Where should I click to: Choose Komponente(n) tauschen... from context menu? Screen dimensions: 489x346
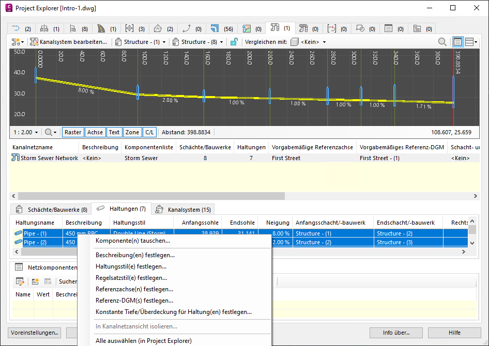coord(133,241)
